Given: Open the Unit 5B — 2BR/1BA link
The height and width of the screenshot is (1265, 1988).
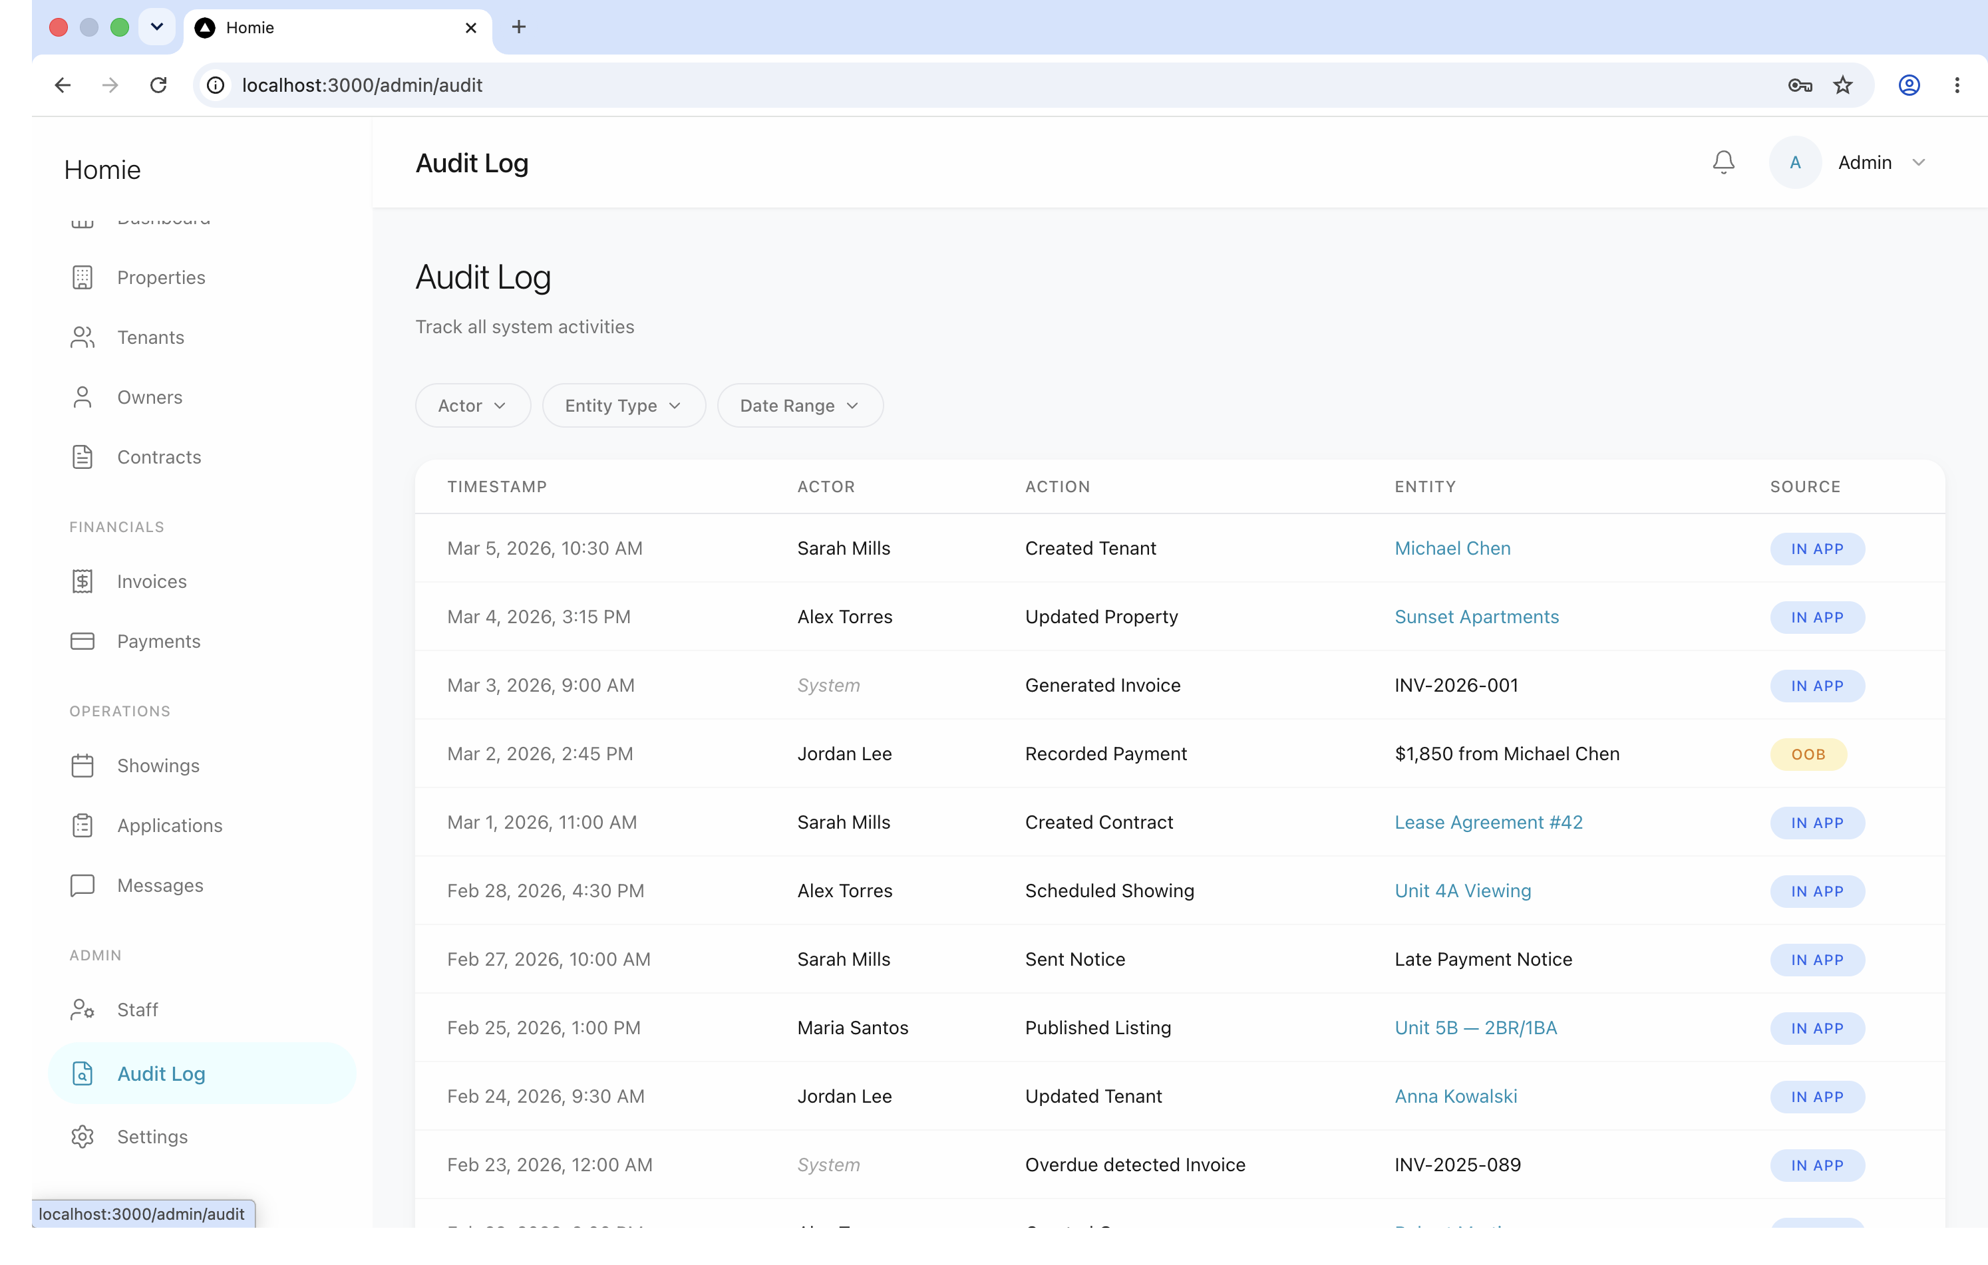Looking at the screenshot, I should pos(1475,1028).
